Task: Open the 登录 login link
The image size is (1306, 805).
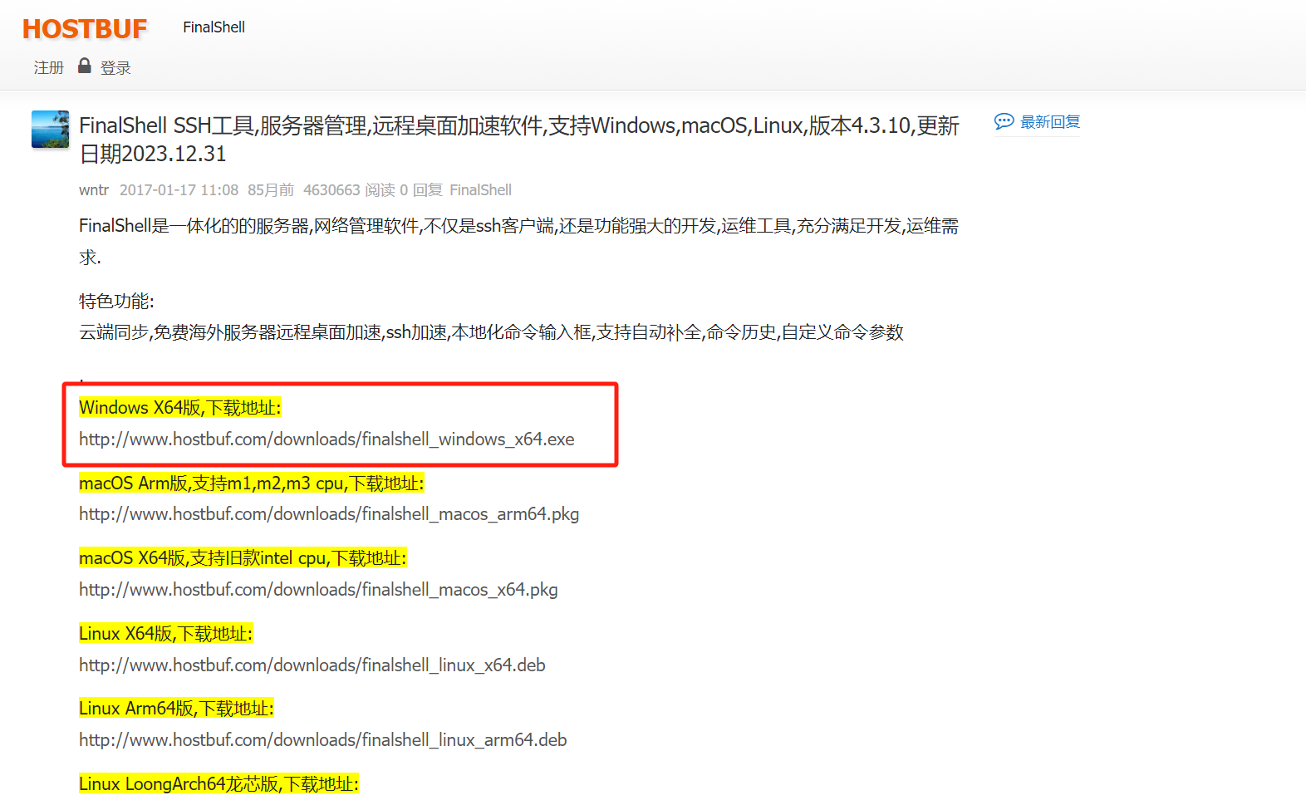Action: point(115,68)
